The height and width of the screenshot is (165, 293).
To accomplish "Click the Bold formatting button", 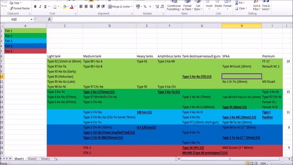I will (35, 6).
